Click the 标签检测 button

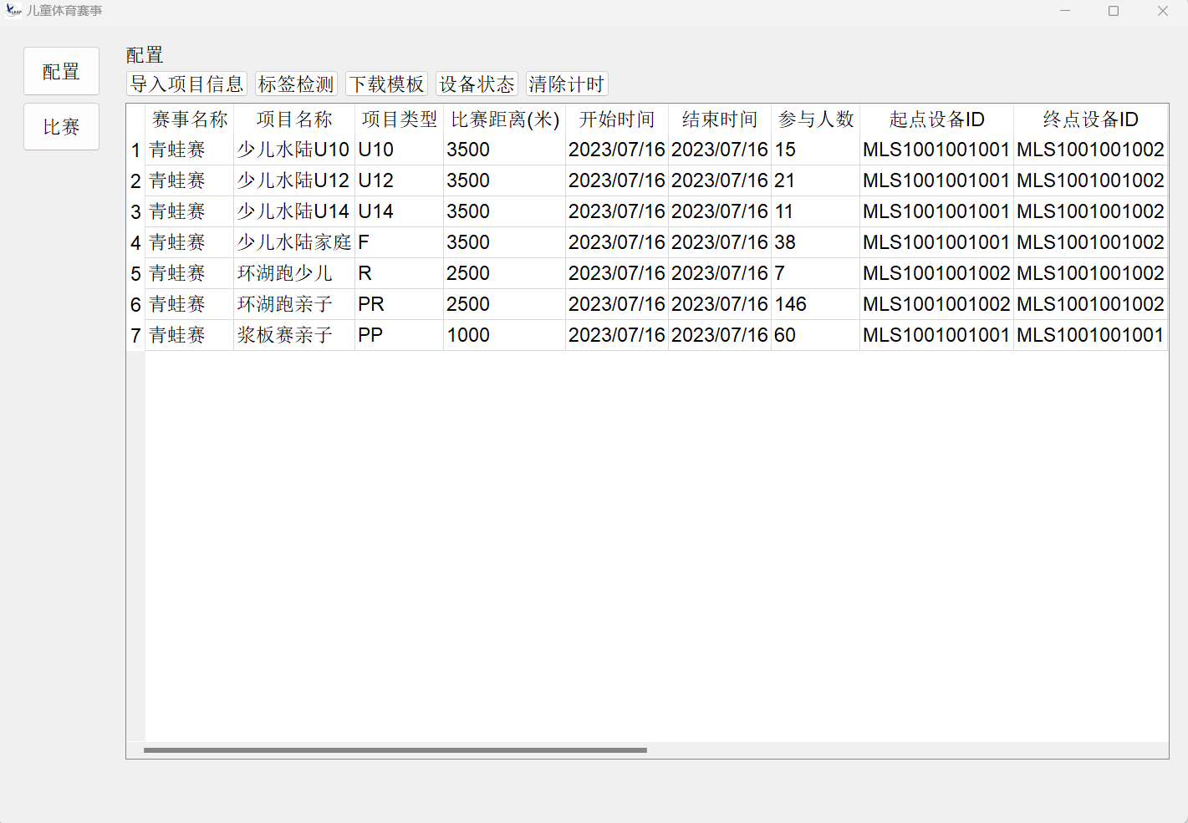pos(296,84)
